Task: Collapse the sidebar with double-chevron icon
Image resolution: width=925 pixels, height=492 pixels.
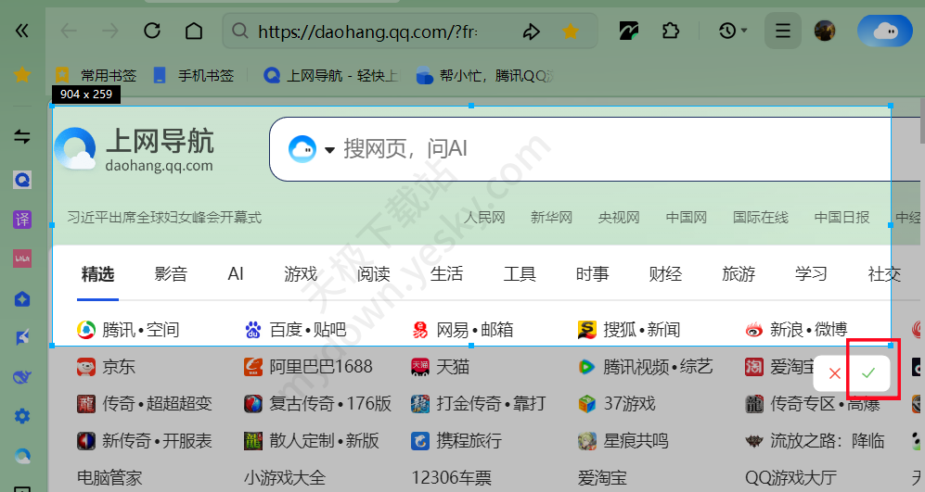Action: click(x=22, y=31)
